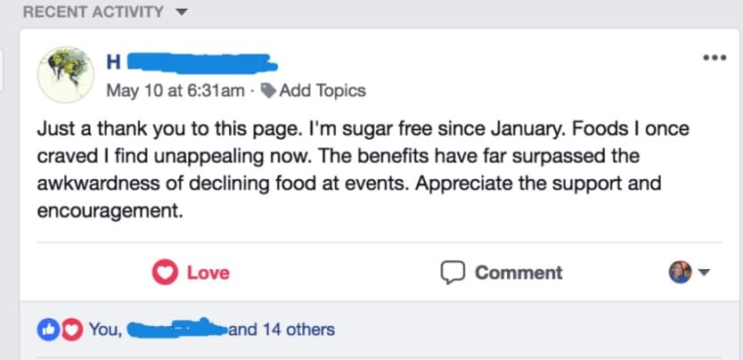
Task: Expand the Recent Activity sort dropdown arrow
Action: point(182,12)
